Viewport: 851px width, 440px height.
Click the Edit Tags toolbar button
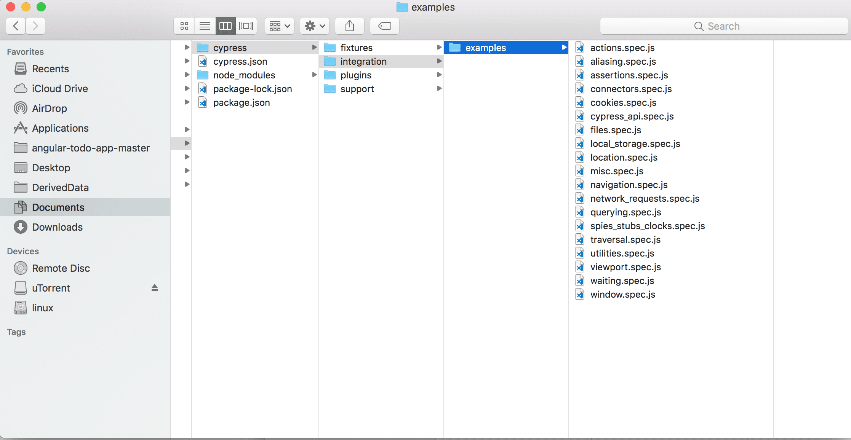(384, 26)
